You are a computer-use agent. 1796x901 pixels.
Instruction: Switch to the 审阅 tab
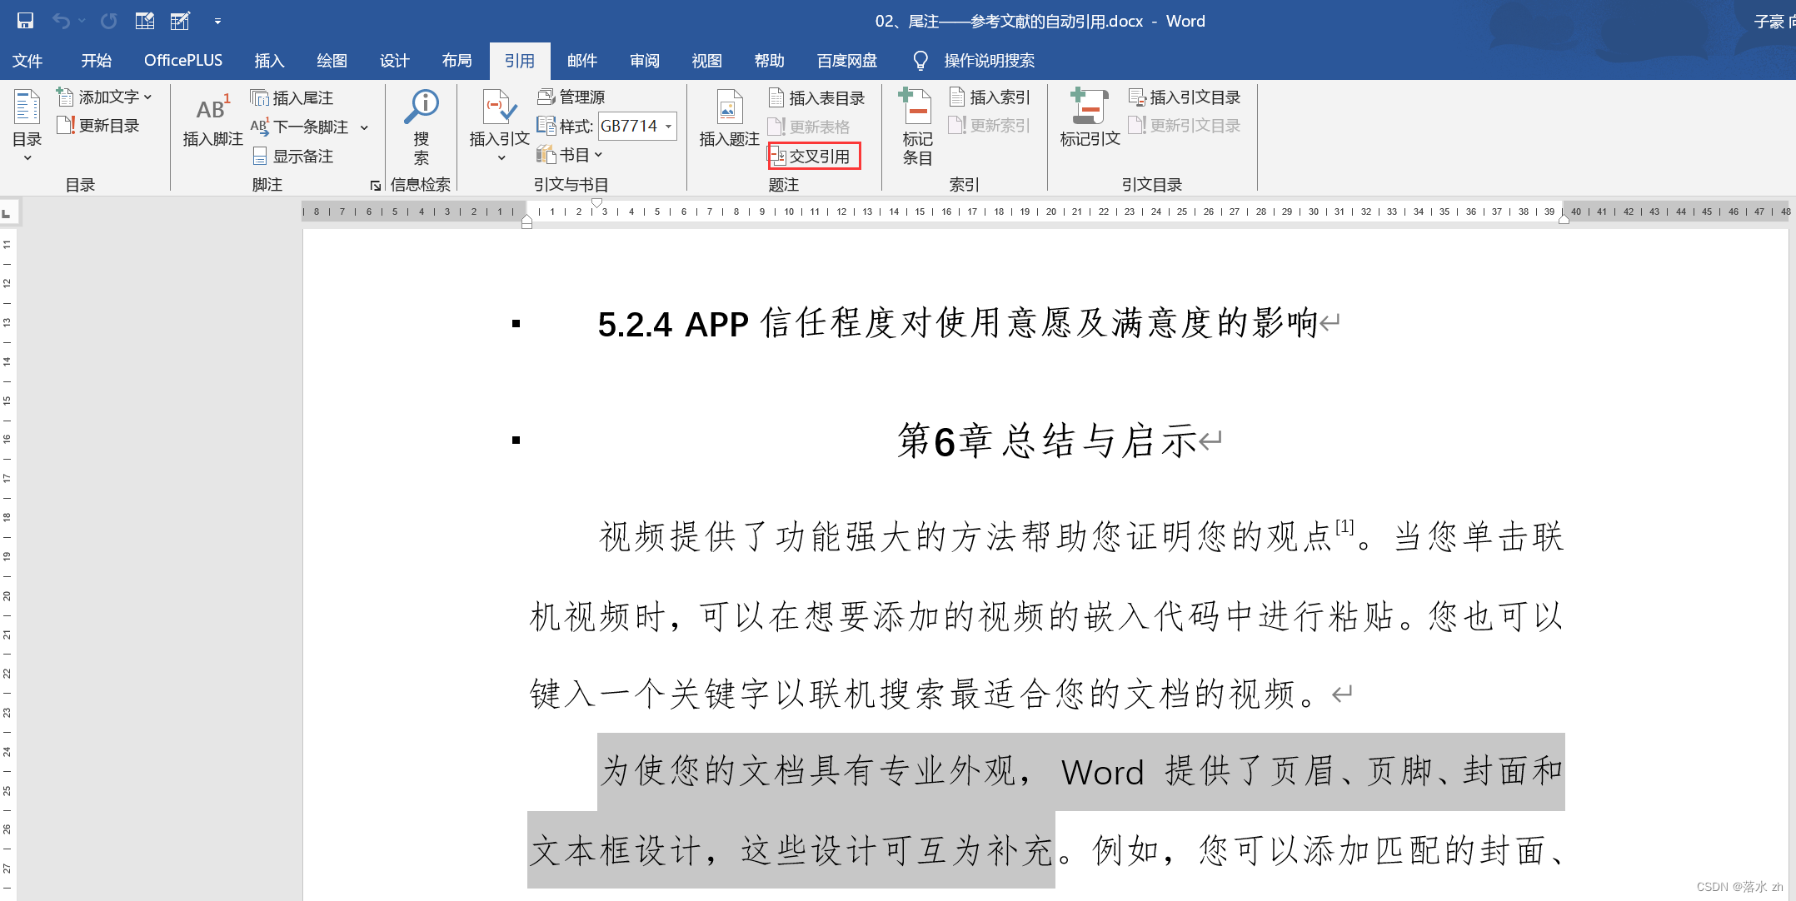click(644, 61)
